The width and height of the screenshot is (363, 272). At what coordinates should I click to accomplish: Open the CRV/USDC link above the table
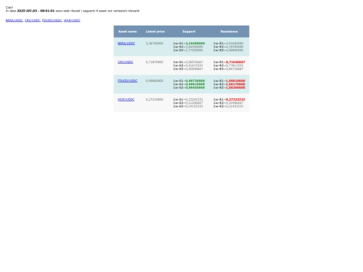[x=32, y=20]
